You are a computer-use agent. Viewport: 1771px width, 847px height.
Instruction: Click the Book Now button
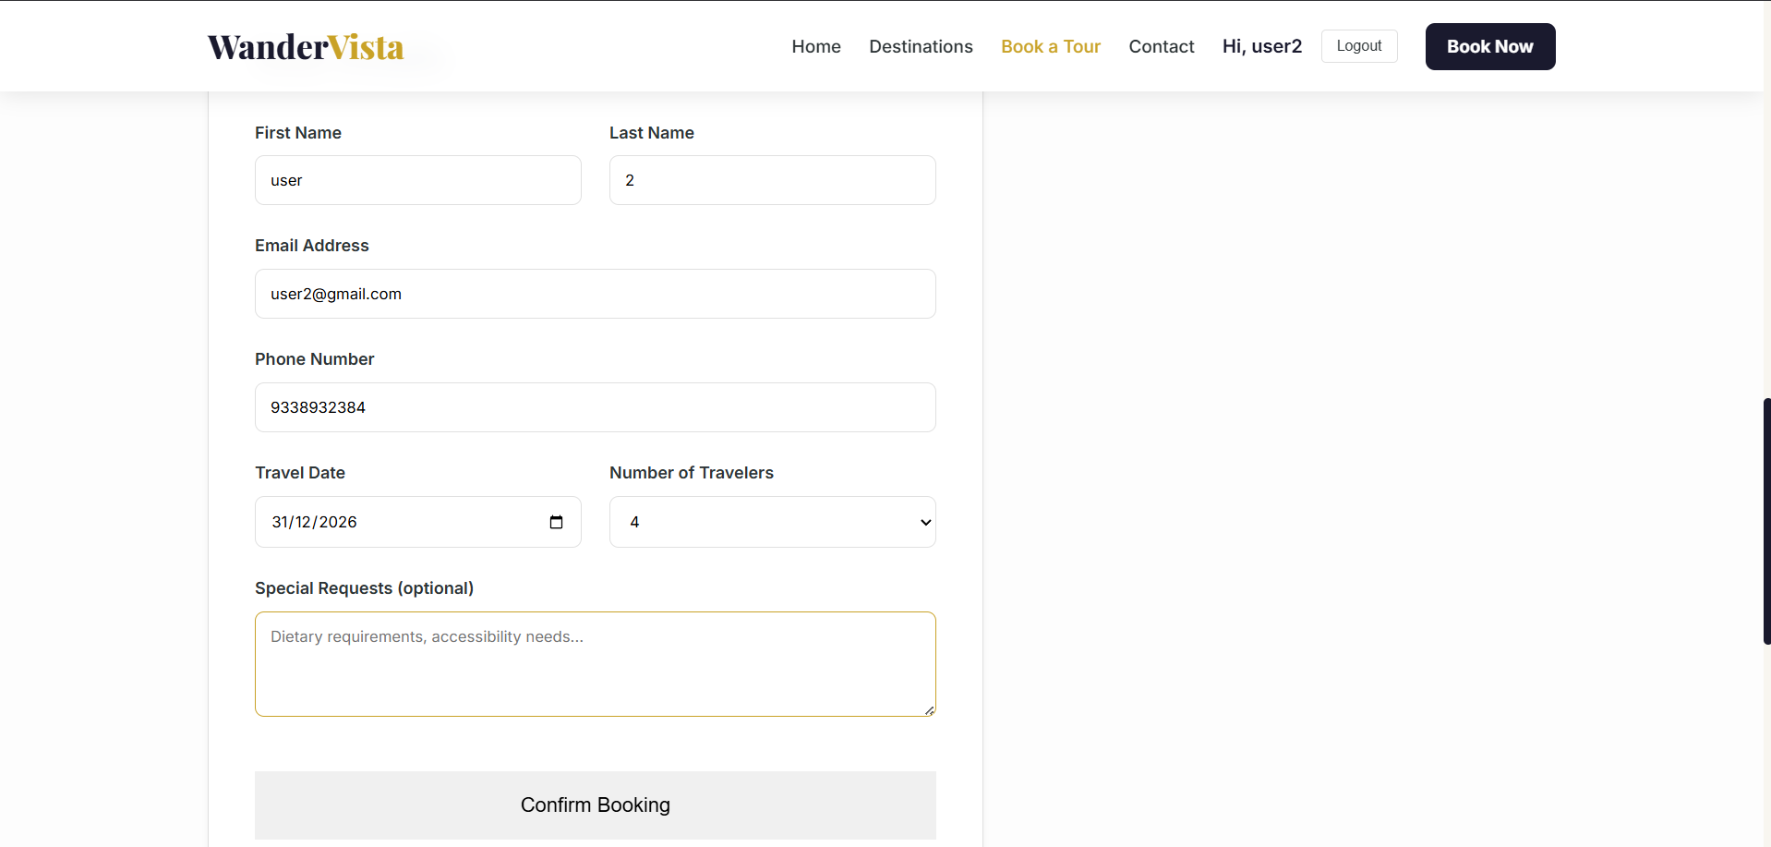coord(1490,46)
